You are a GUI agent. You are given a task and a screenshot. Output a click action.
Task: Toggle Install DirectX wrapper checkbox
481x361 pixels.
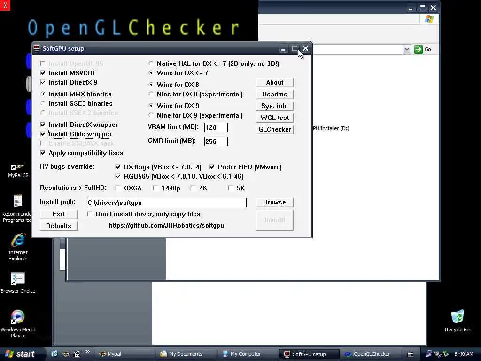43,125
